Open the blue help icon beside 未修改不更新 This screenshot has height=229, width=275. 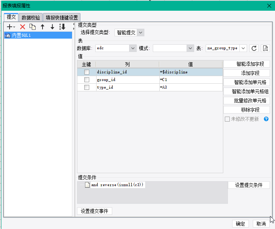pyautogui.click(x=266, y=119)
